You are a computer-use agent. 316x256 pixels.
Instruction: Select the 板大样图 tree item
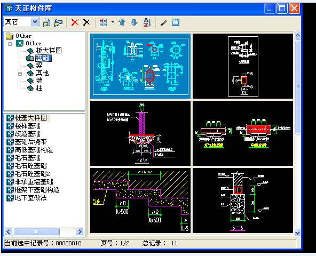pos(49,50)
